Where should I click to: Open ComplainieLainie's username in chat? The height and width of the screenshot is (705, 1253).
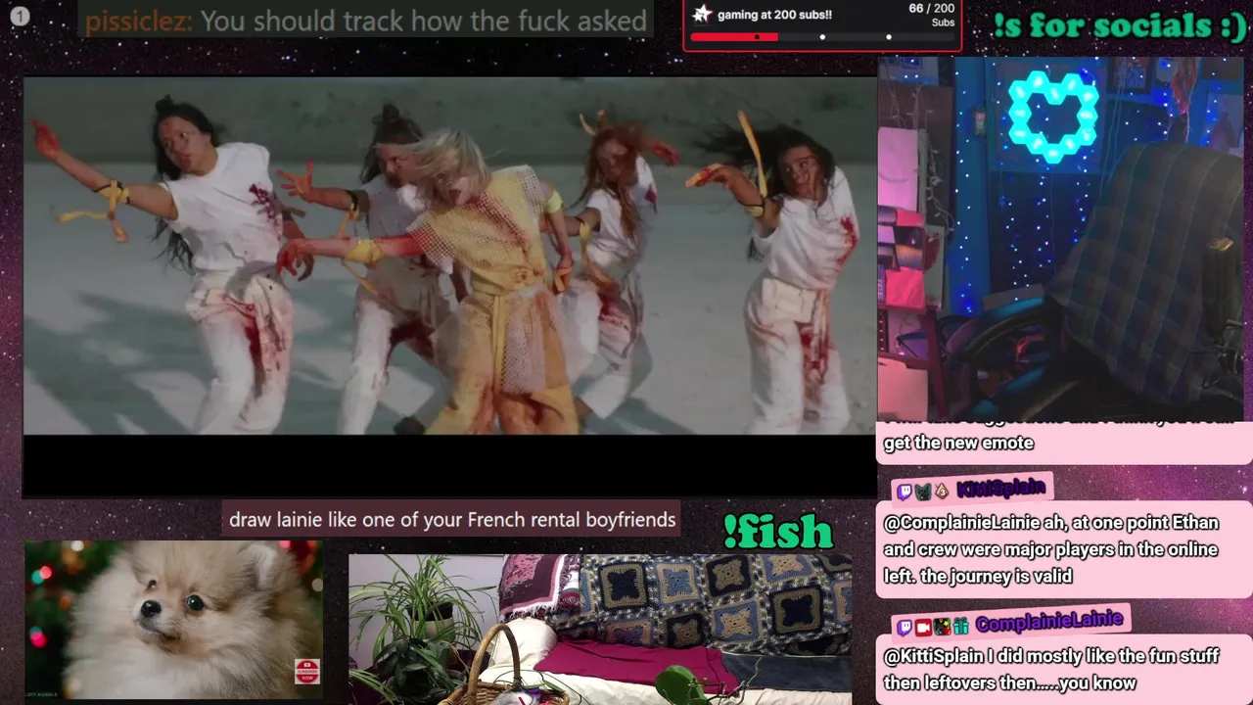tap(1049, 622)
